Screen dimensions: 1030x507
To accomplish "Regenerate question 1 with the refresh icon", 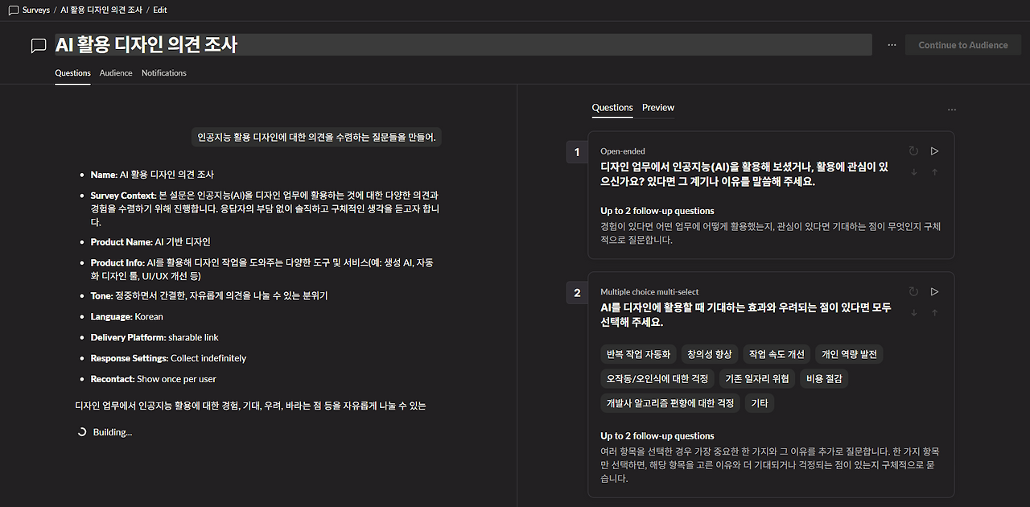I will 913,150.
